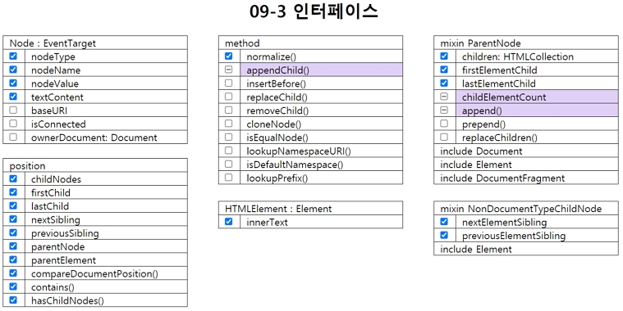Tick the ownerDocument: Document checkbox
Screen dimensions: 623x311
13,137
